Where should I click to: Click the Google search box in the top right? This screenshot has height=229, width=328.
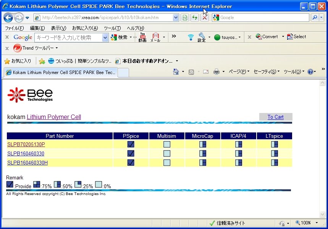pos(260,18)
